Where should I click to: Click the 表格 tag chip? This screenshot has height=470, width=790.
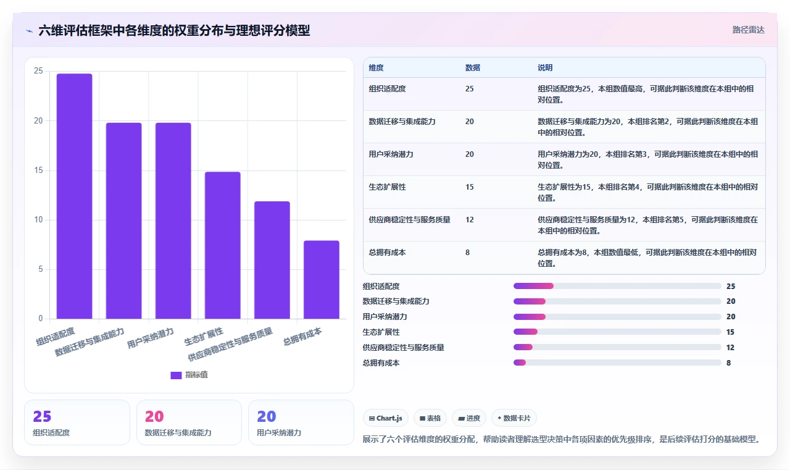click(x=430, y=418)
